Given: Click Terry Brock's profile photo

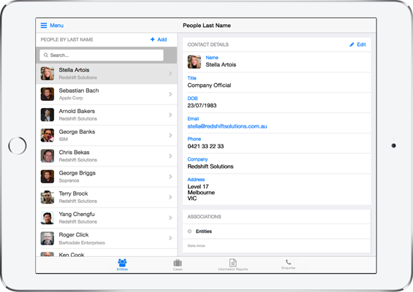Looking at the screenshot, I should click(x=48, y=197).
